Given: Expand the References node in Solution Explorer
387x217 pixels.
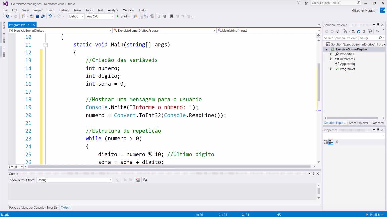Looking at the screenshot, I should point(331,59).
